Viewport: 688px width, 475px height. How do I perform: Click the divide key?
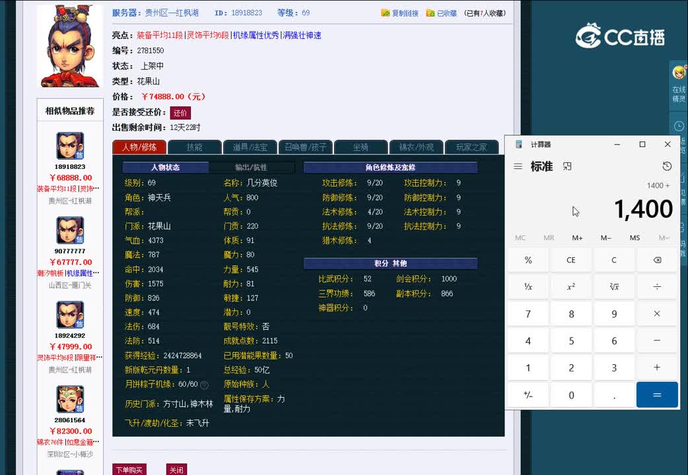point(657,287)
